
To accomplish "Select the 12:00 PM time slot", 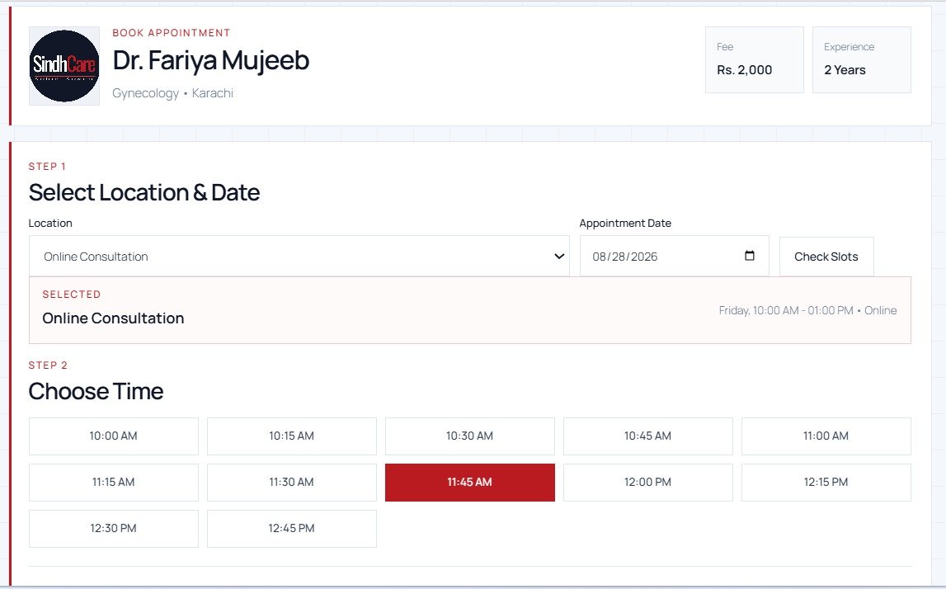I will (x=648, y=483).
